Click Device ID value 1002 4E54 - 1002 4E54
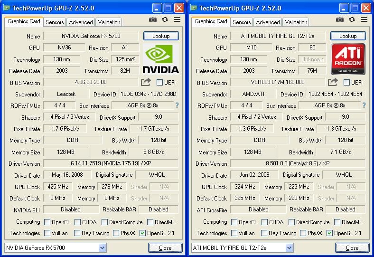 pyautogui.click(x=336, y=94)
